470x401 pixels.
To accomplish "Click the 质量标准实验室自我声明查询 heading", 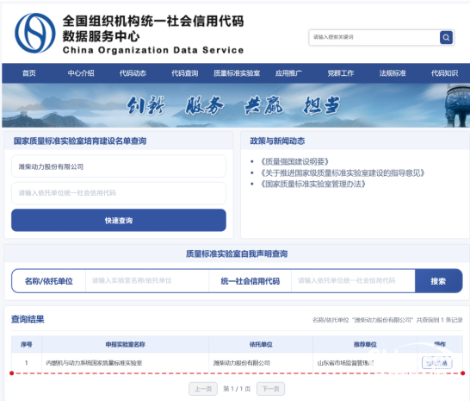I will tap(237, 254).
